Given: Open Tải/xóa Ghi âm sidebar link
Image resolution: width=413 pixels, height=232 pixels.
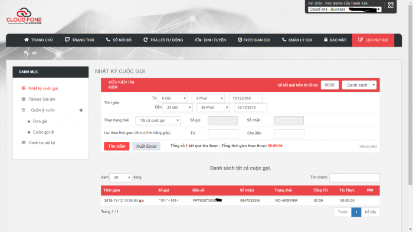Looking at the screenshot, I should pos(42,99).
